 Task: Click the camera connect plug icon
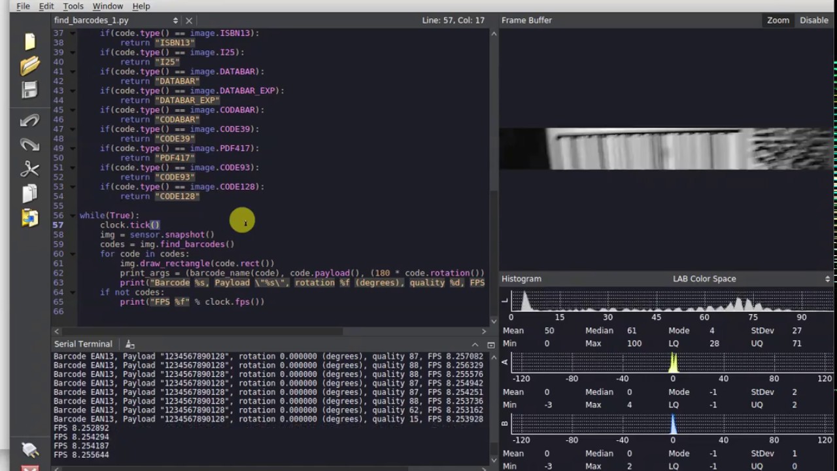[x=29, y=449]
